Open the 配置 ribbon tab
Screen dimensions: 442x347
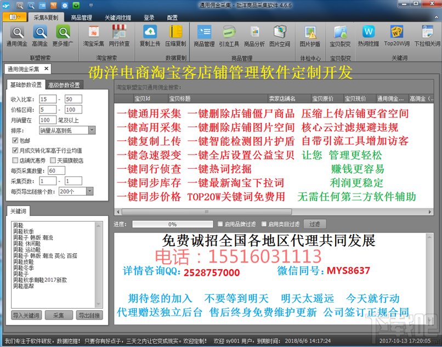172,18
